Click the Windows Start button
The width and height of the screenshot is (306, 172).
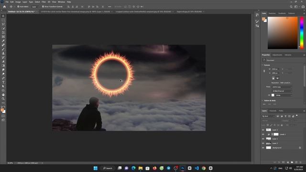(96, 168)
